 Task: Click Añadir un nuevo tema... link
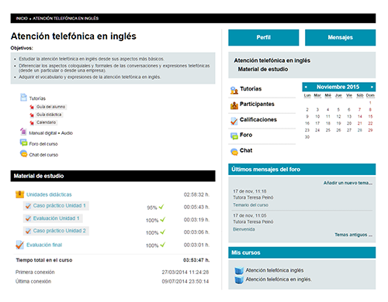tap(348, 183)
